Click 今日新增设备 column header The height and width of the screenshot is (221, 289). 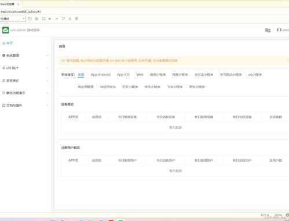(127, 117)
